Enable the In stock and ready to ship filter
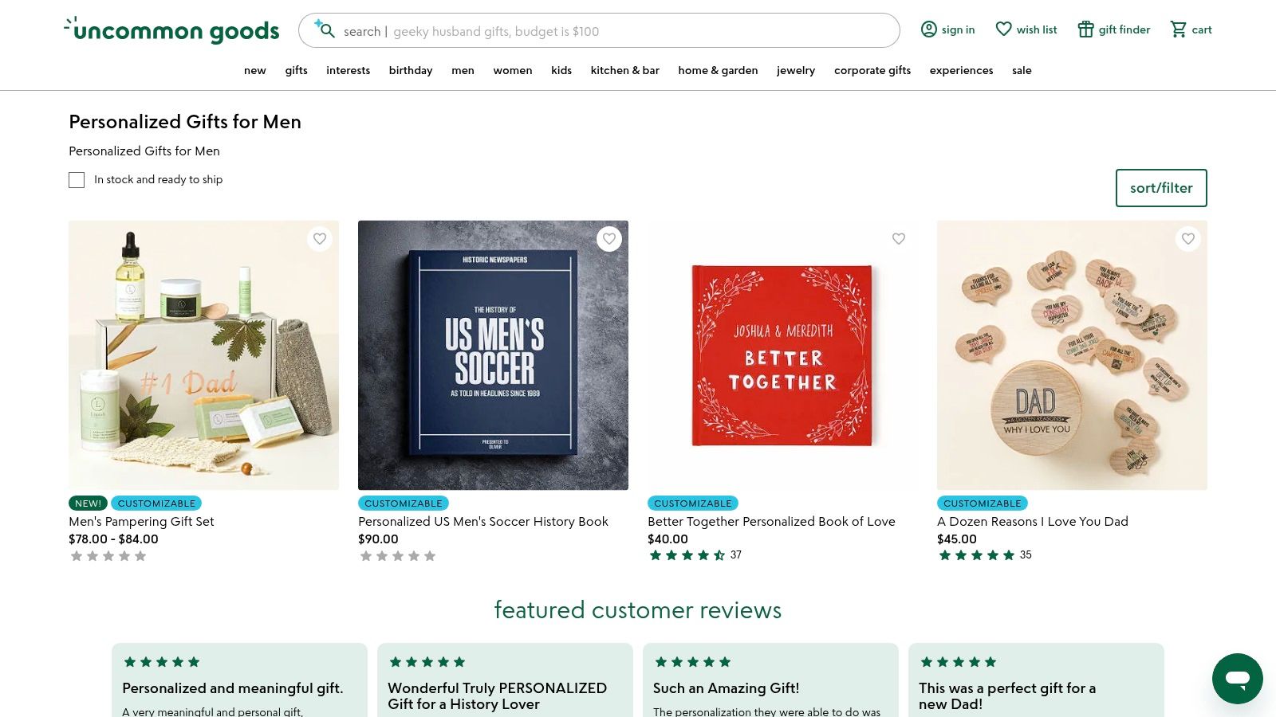The height and width of the screenshot is (717, 1276). pos(77,180)
